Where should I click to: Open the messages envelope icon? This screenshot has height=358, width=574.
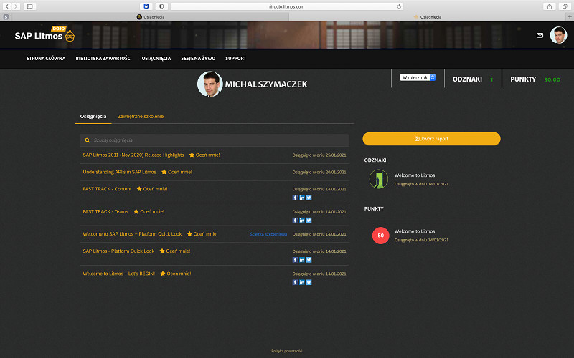[540, 35]
